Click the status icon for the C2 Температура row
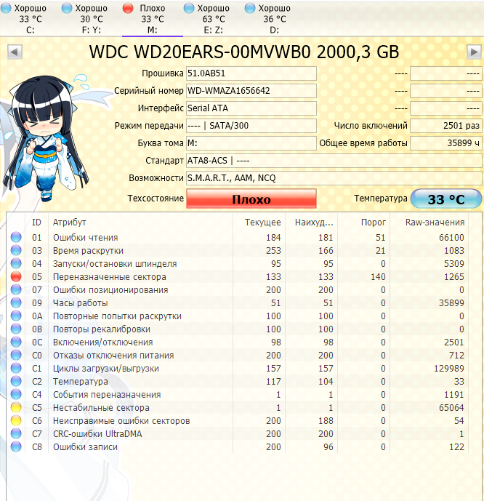 point(16,381)
